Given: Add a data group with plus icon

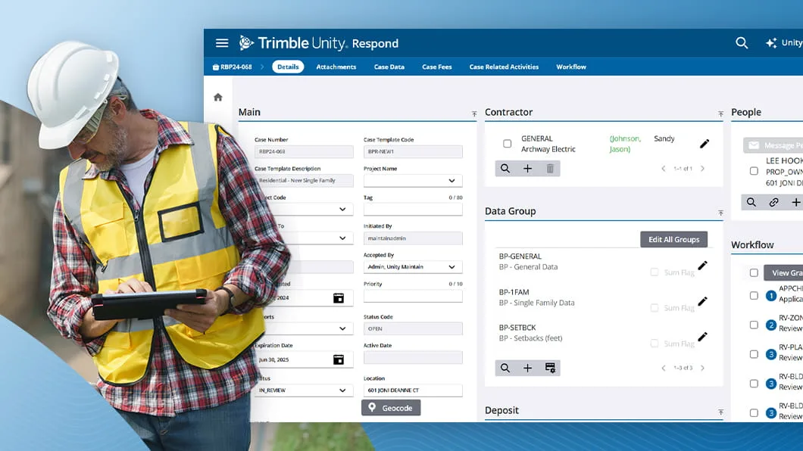Looking at the screenshot, I should 527,368.
